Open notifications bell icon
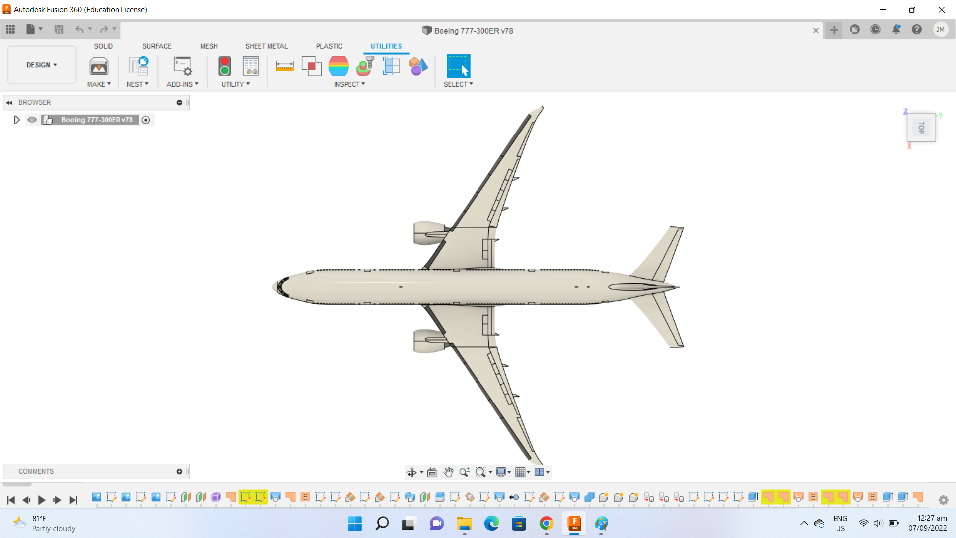The width and height of the screenshot is (956, 538). 896,30
